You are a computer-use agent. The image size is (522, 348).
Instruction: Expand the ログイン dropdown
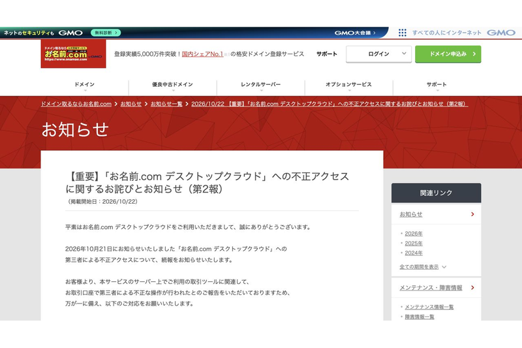coord(378,54)
